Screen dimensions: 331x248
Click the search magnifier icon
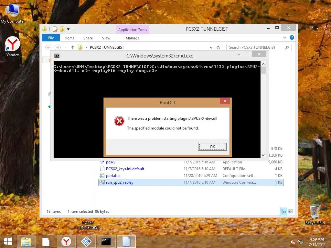[x=287, y=47]
